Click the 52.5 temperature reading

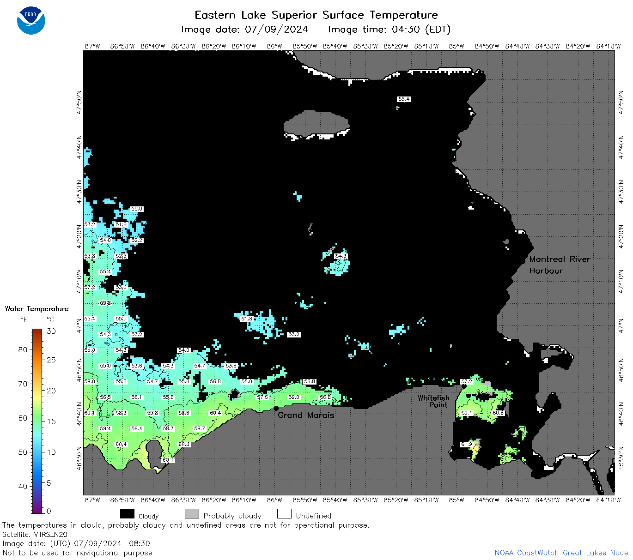(121, 256)
